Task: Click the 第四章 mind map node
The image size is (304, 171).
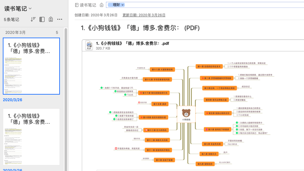Action: point(216,100)
